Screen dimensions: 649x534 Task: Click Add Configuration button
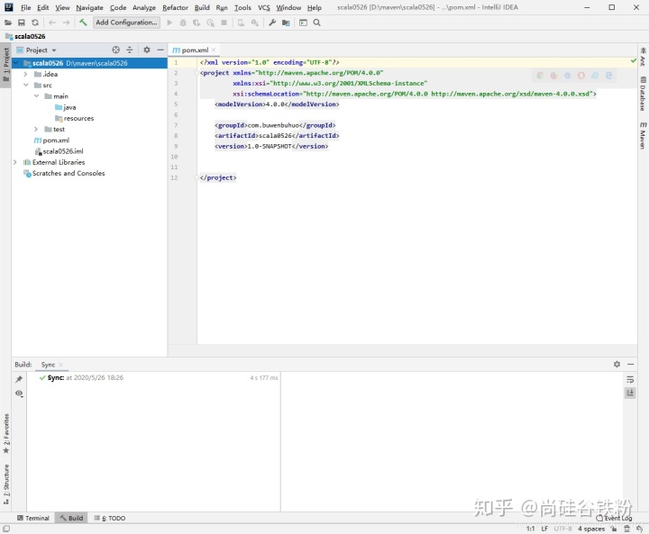pyautogui.click(x=126, y=23)
